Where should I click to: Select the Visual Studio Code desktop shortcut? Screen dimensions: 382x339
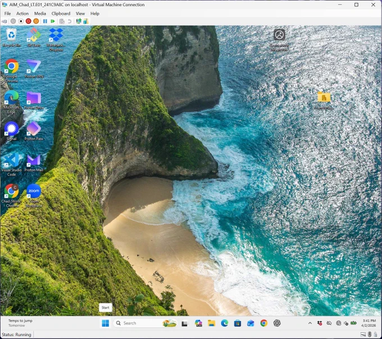11,164
